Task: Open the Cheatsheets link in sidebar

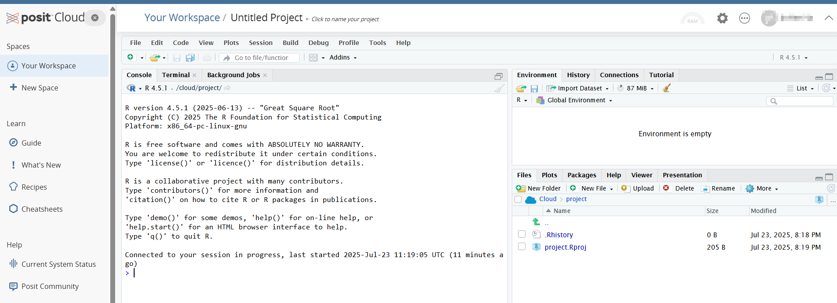Action: coord(42,209)
